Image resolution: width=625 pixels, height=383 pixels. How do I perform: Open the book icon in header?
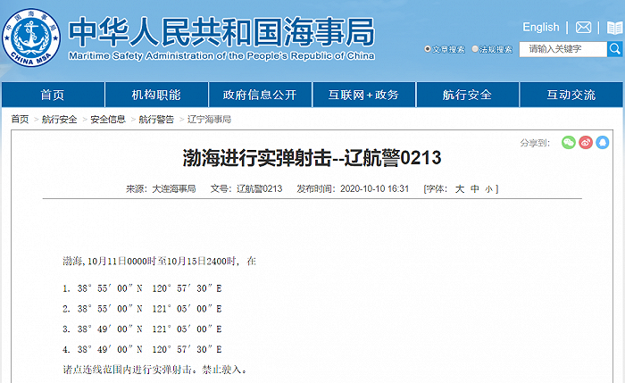614,28
